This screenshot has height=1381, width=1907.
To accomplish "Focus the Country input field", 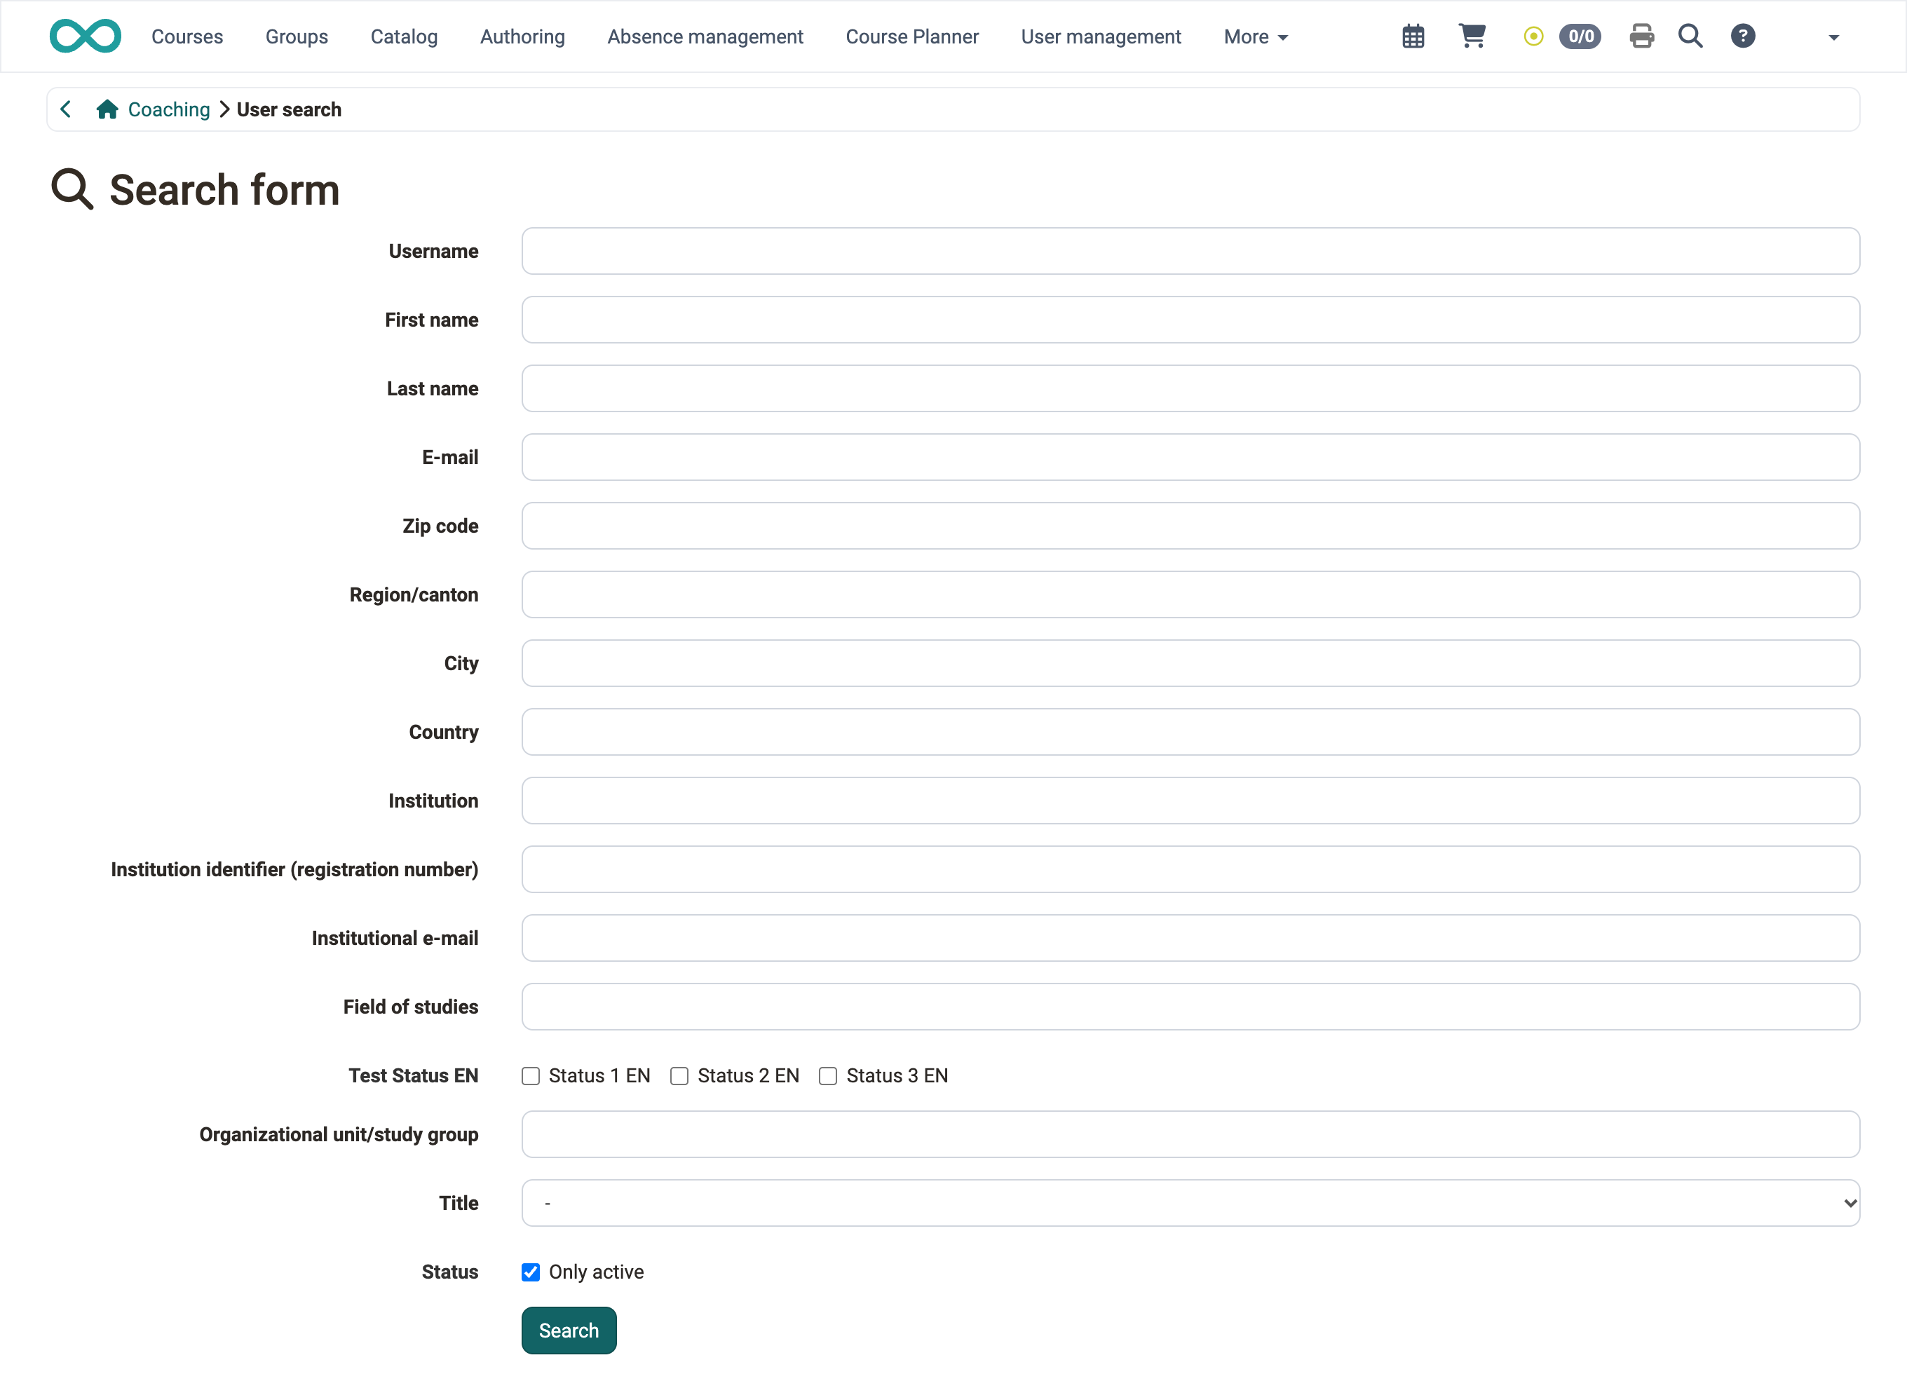I will point(1190,732).
